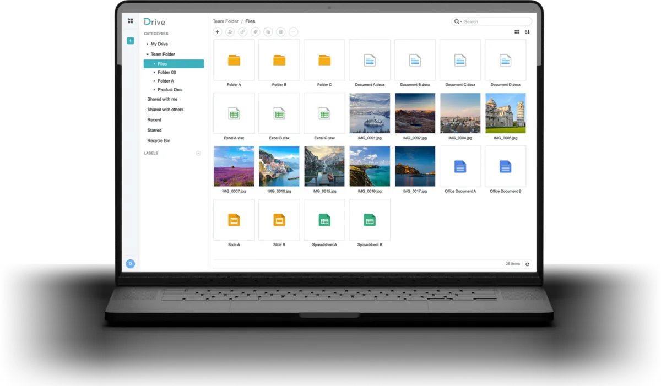This screenshot has width=661, height=386.
Task: Select Office Document B icon
Action: click(x=505, y=166)
